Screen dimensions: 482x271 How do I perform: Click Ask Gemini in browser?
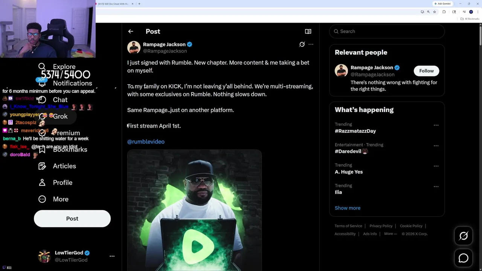[x=442, y=4]
